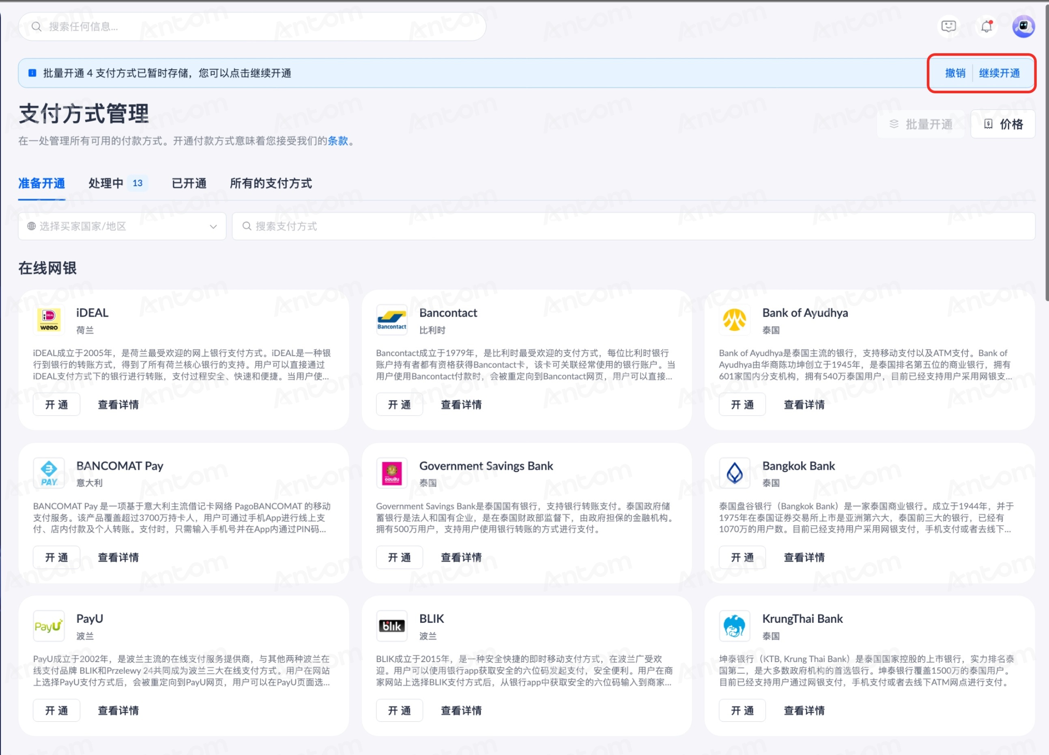
Task: Click the blue info icon in banner
Action: (32, 73)
